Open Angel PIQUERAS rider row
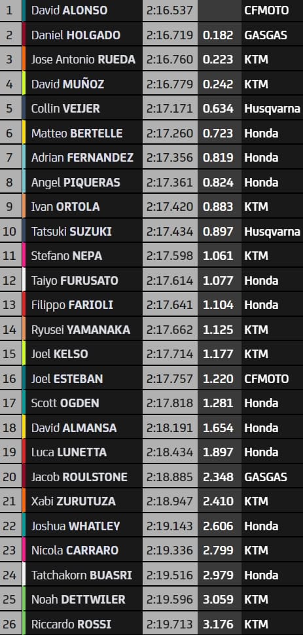The image size is (303, 635). [x=152, y=182]
